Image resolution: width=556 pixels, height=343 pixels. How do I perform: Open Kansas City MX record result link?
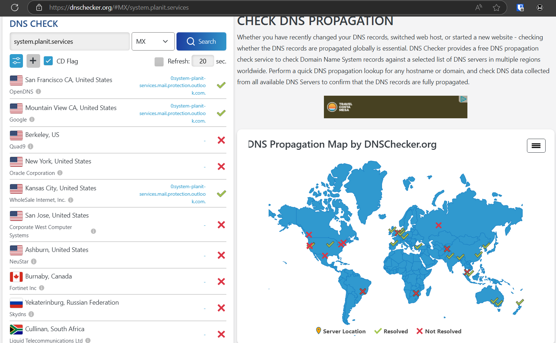tap(173, 194)
